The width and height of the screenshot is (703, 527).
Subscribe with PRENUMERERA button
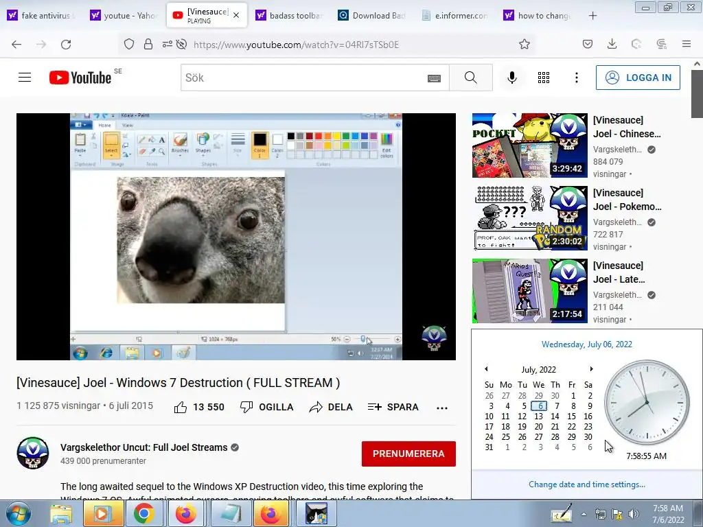point(408,454)
